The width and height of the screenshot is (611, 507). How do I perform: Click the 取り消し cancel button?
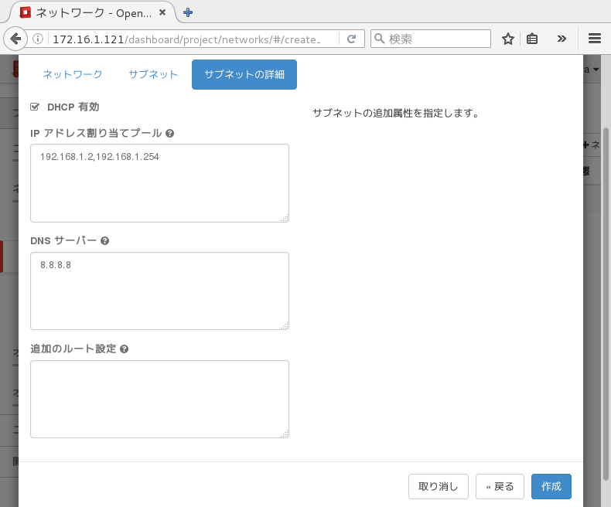[x=439, y=486]
